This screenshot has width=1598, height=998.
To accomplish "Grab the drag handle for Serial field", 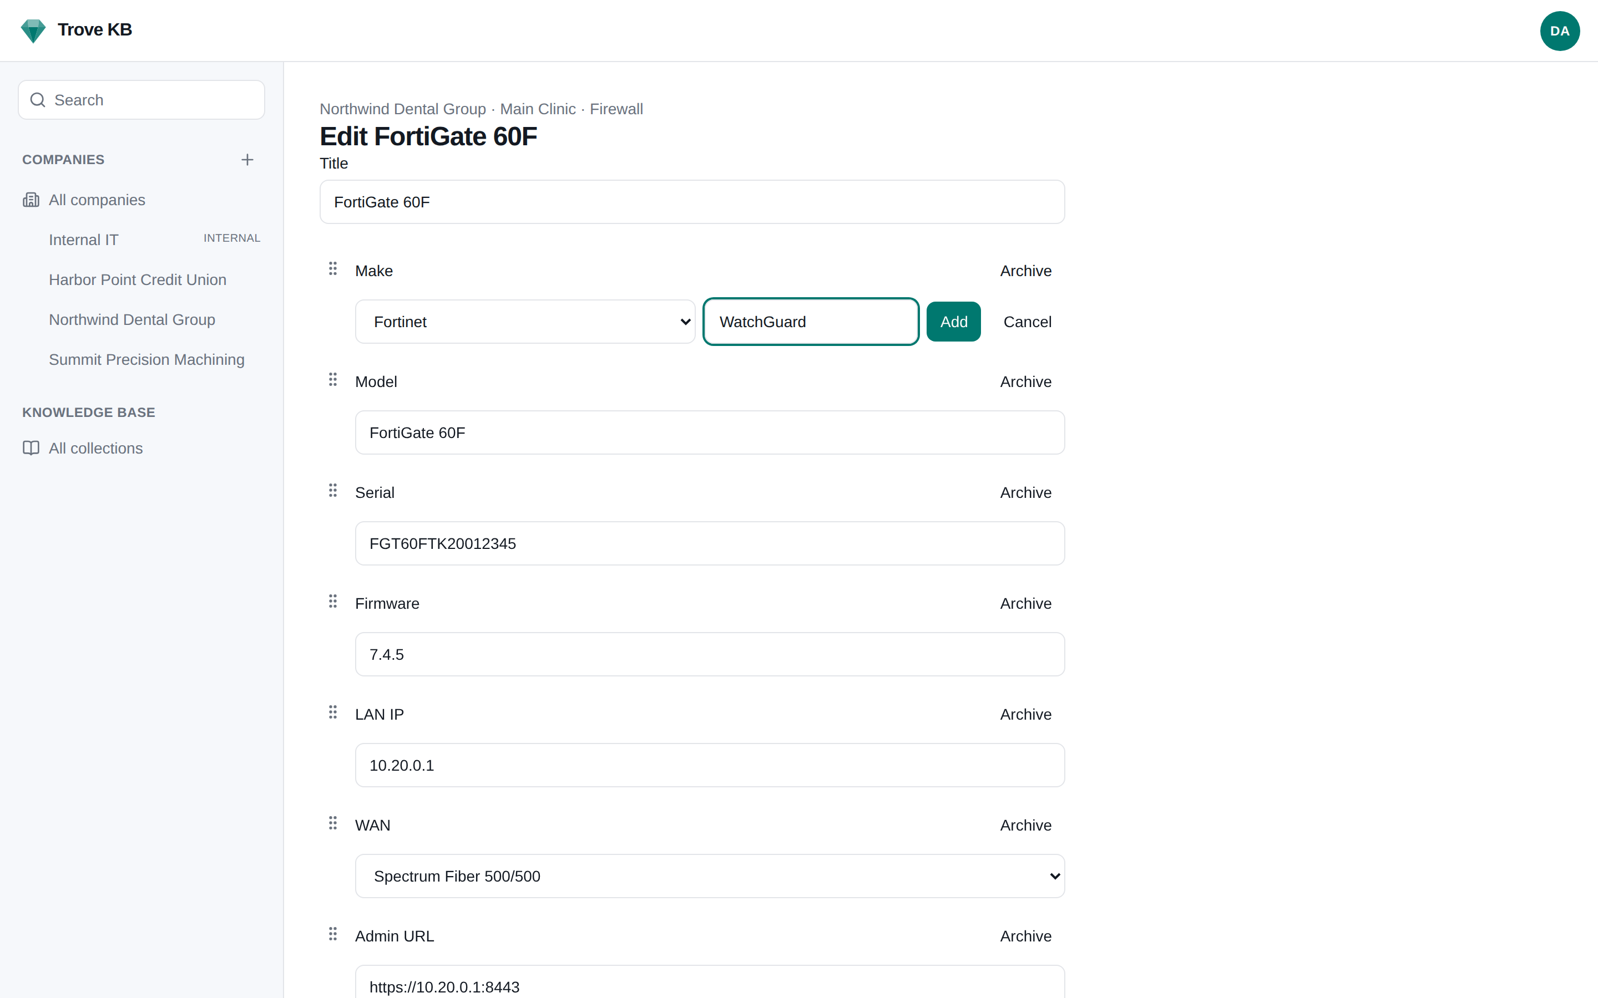I will pyautogui.click(x=333, y=491).
